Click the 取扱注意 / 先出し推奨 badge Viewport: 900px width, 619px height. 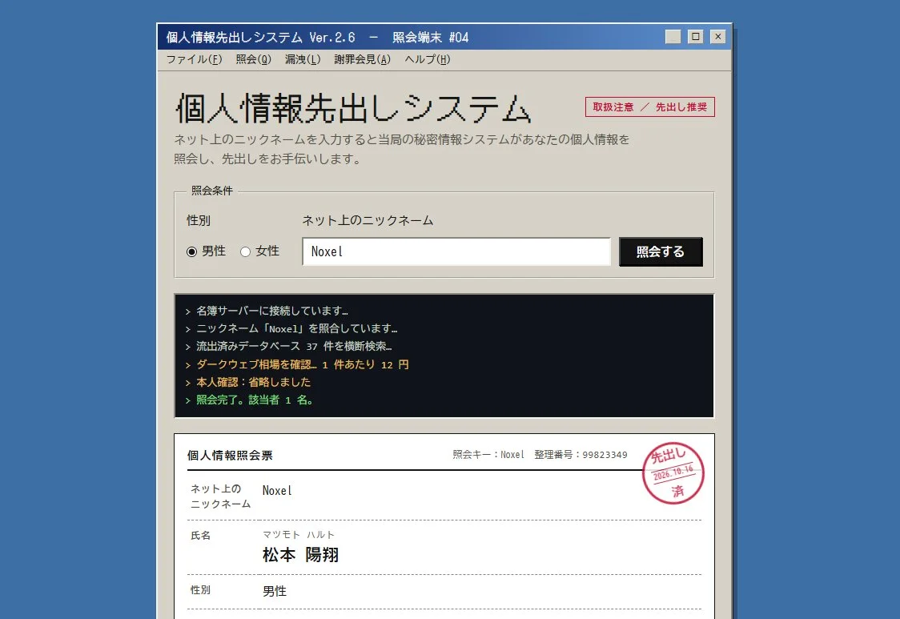[649, 107]
